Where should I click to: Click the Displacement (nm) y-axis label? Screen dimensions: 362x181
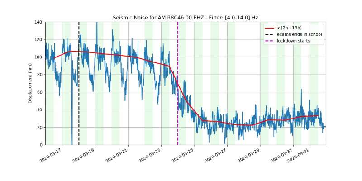point(30,83)
